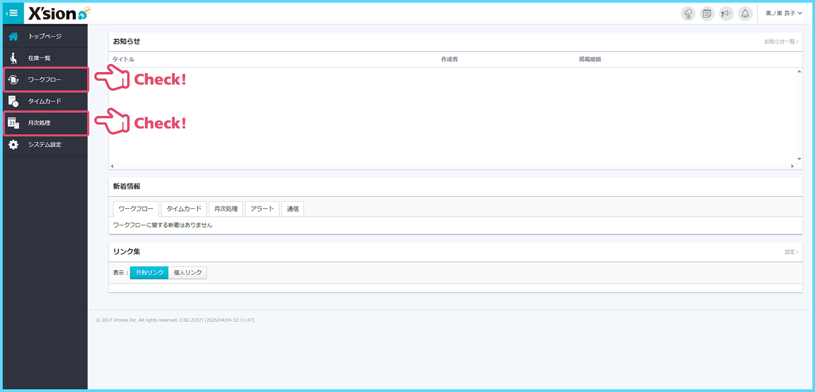Click the home icon for トップページ
This screenshot has width=815, height=392.
point(14,37)
